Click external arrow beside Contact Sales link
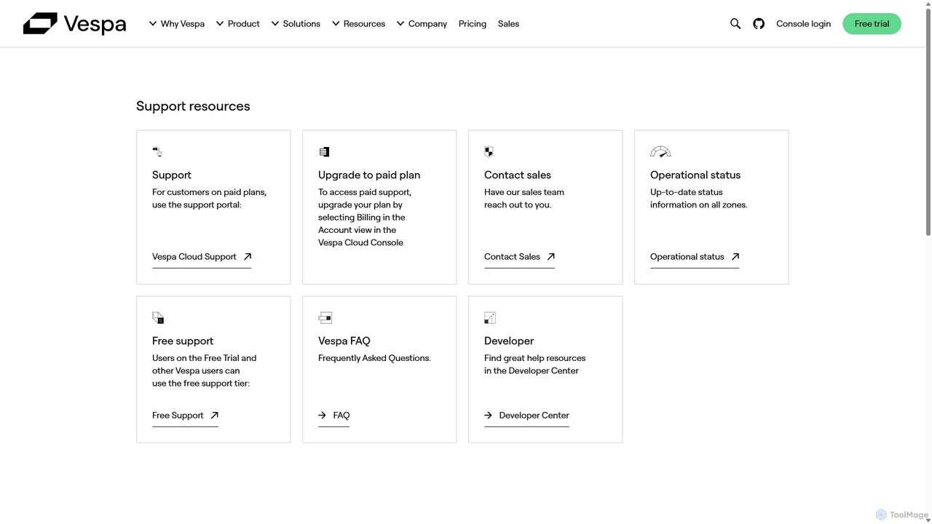Screen dimensions: 932x524 pos(551,256)
